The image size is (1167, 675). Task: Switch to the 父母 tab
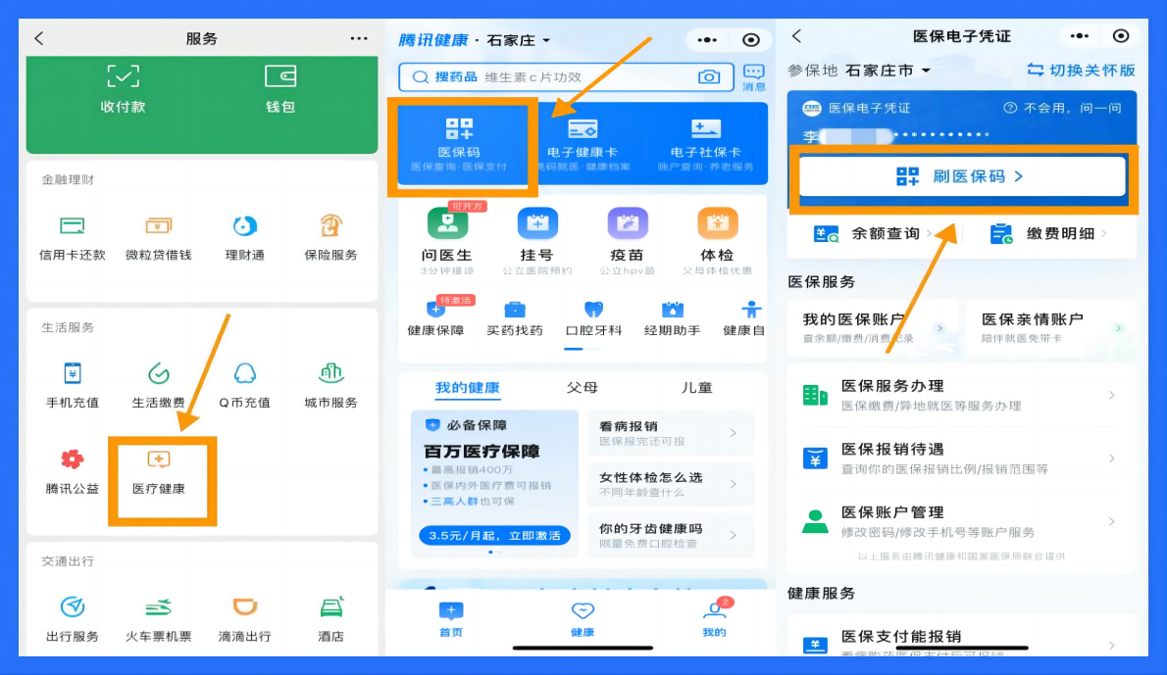coord(582,388)
